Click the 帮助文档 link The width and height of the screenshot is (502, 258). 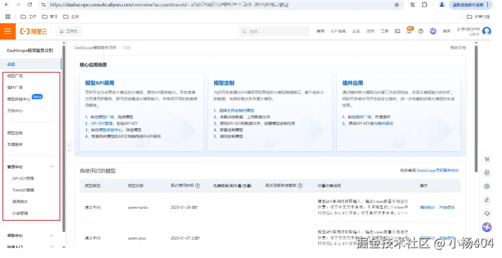[x=458, y=48]
